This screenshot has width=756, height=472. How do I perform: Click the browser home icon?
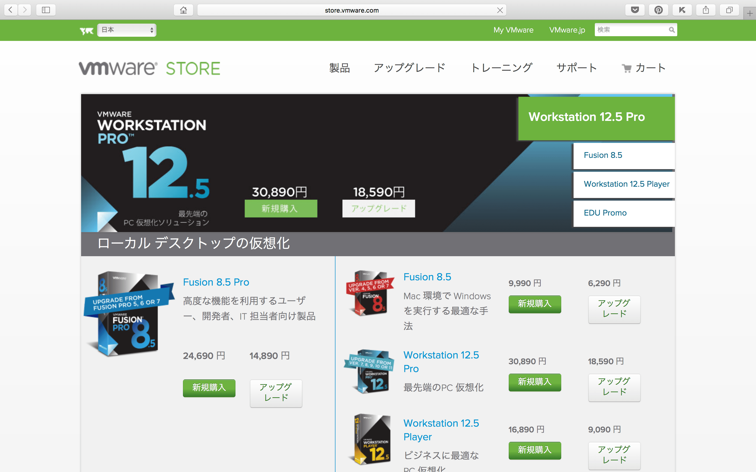[x=183, y=10]
